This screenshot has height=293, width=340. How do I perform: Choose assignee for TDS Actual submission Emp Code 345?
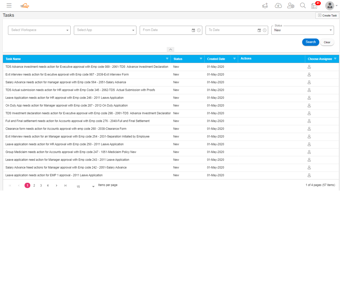coord(309,90)
